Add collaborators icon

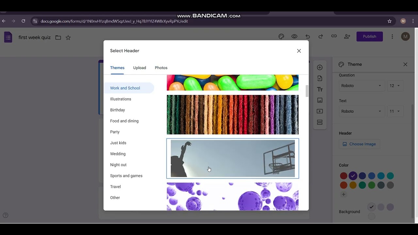click(347, 37)
